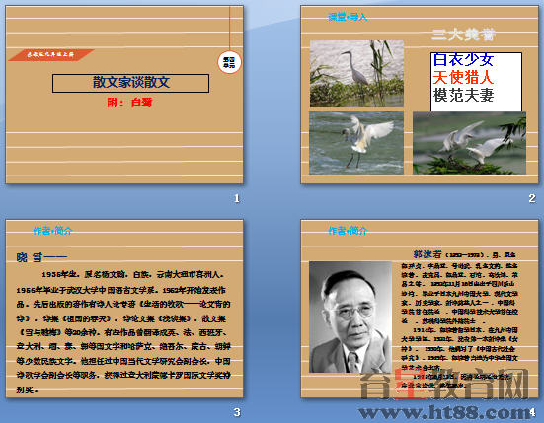
Task: Click the round unit badge on slide 1
Action: (x=229, y=62)
